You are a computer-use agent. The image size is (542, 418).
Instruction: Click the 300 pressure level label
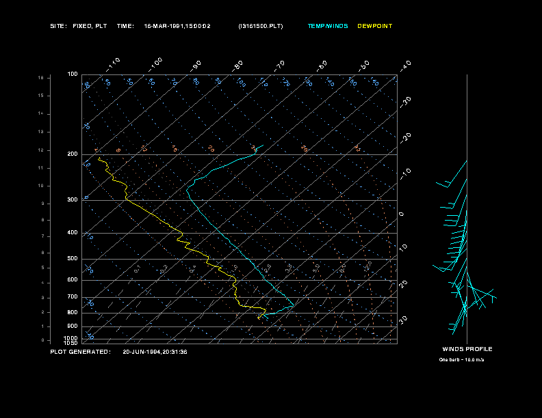(73, 199)
